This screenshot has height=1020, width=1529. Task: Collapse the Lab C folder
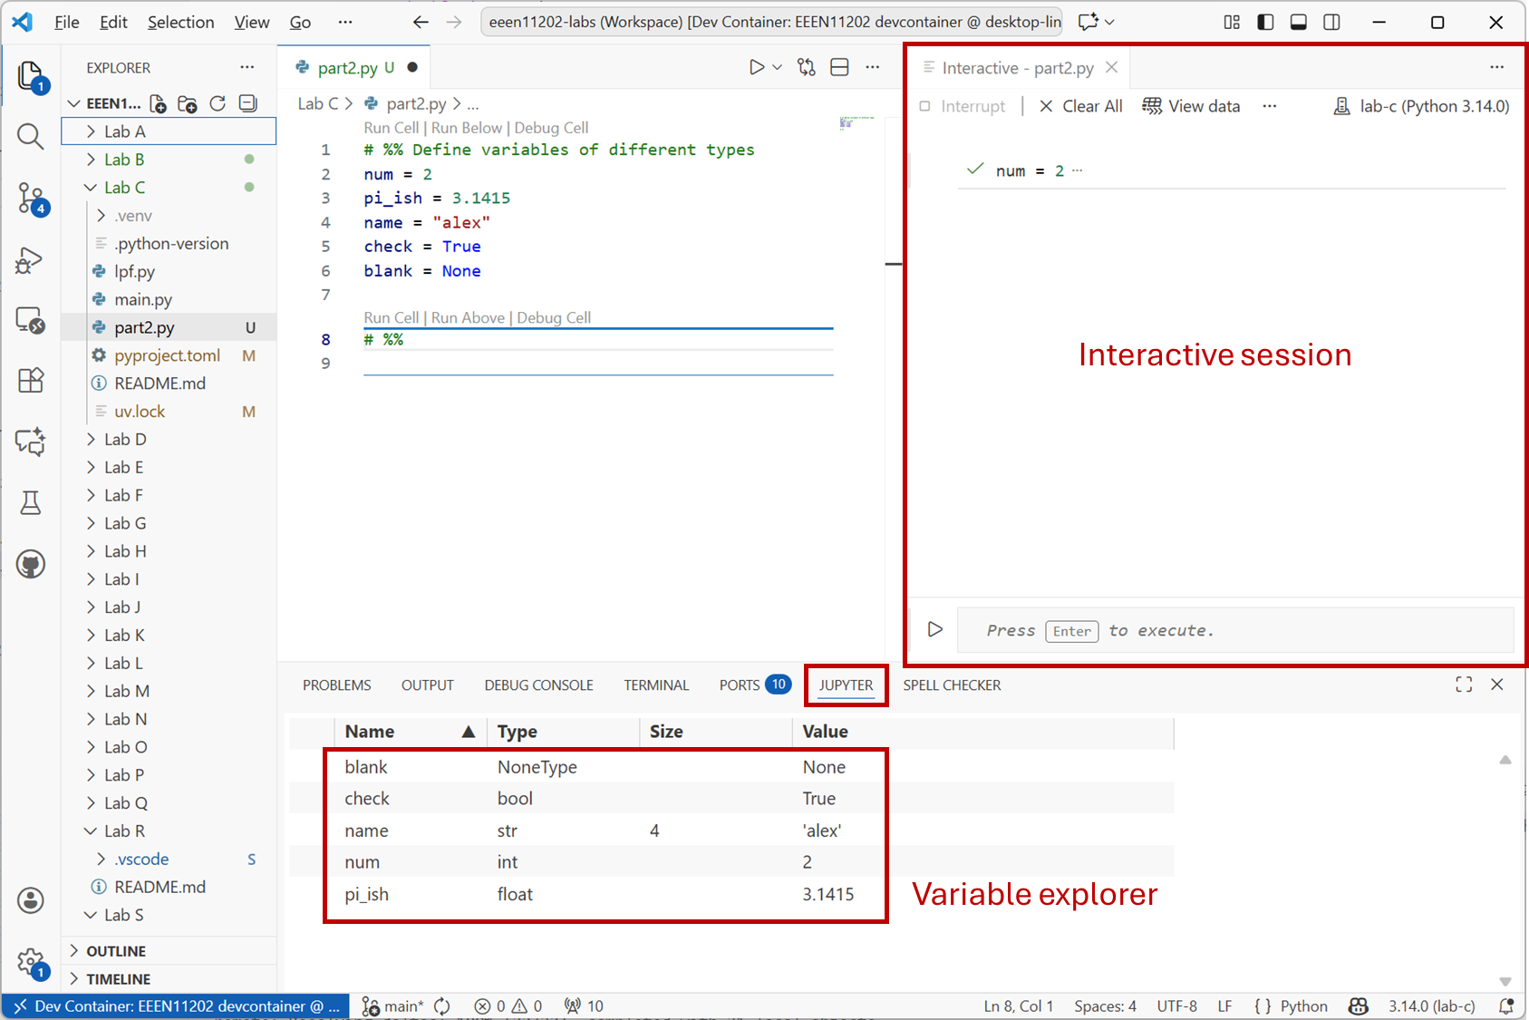click(124, 188)
